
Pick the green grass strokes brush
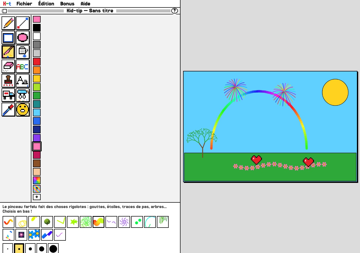[163, 222]
